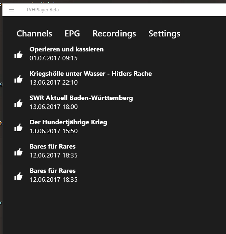Open the hamburger navigation menu

pos(12,10)
